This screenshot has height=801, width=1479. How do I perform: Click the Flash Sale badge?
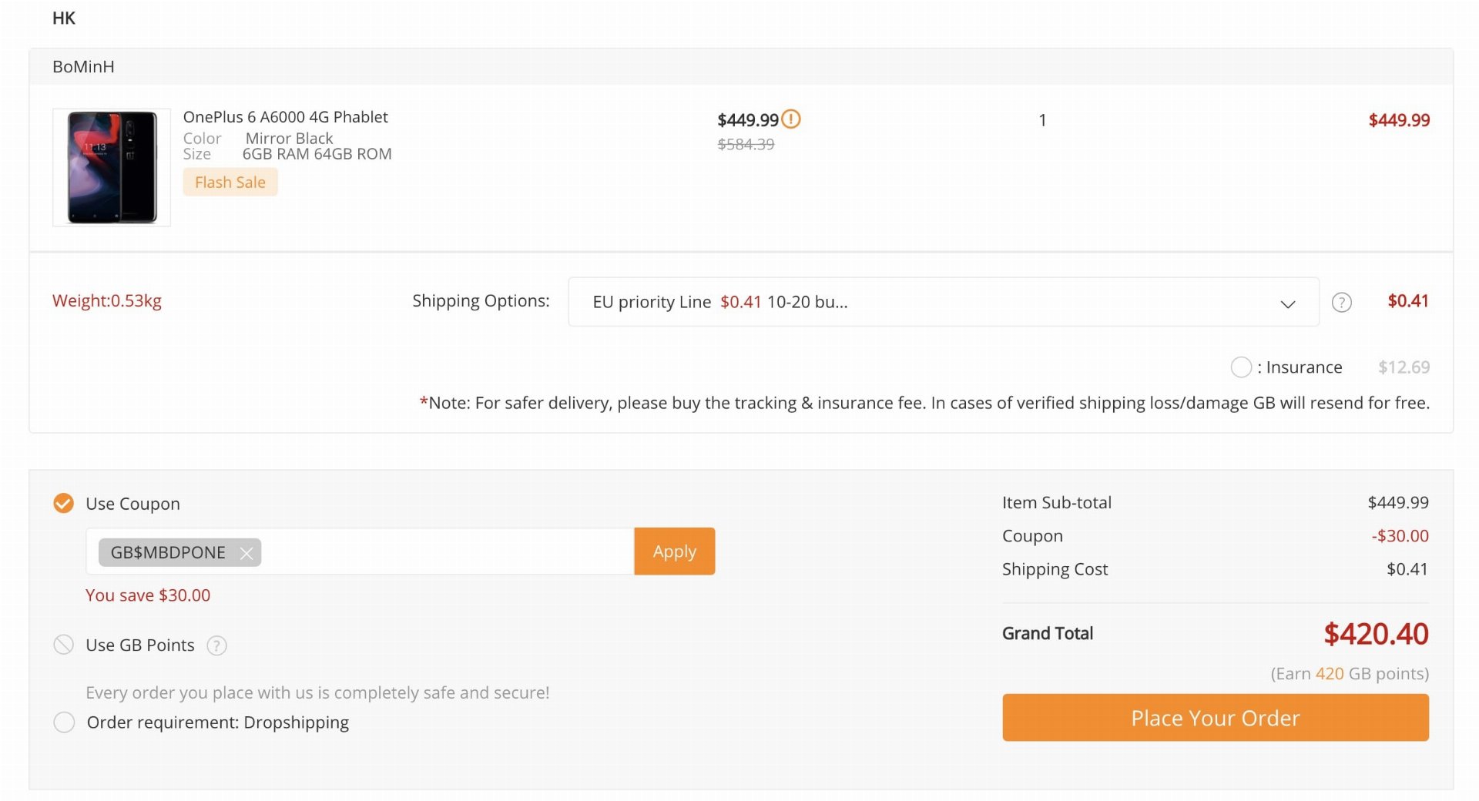coord(230,183)
